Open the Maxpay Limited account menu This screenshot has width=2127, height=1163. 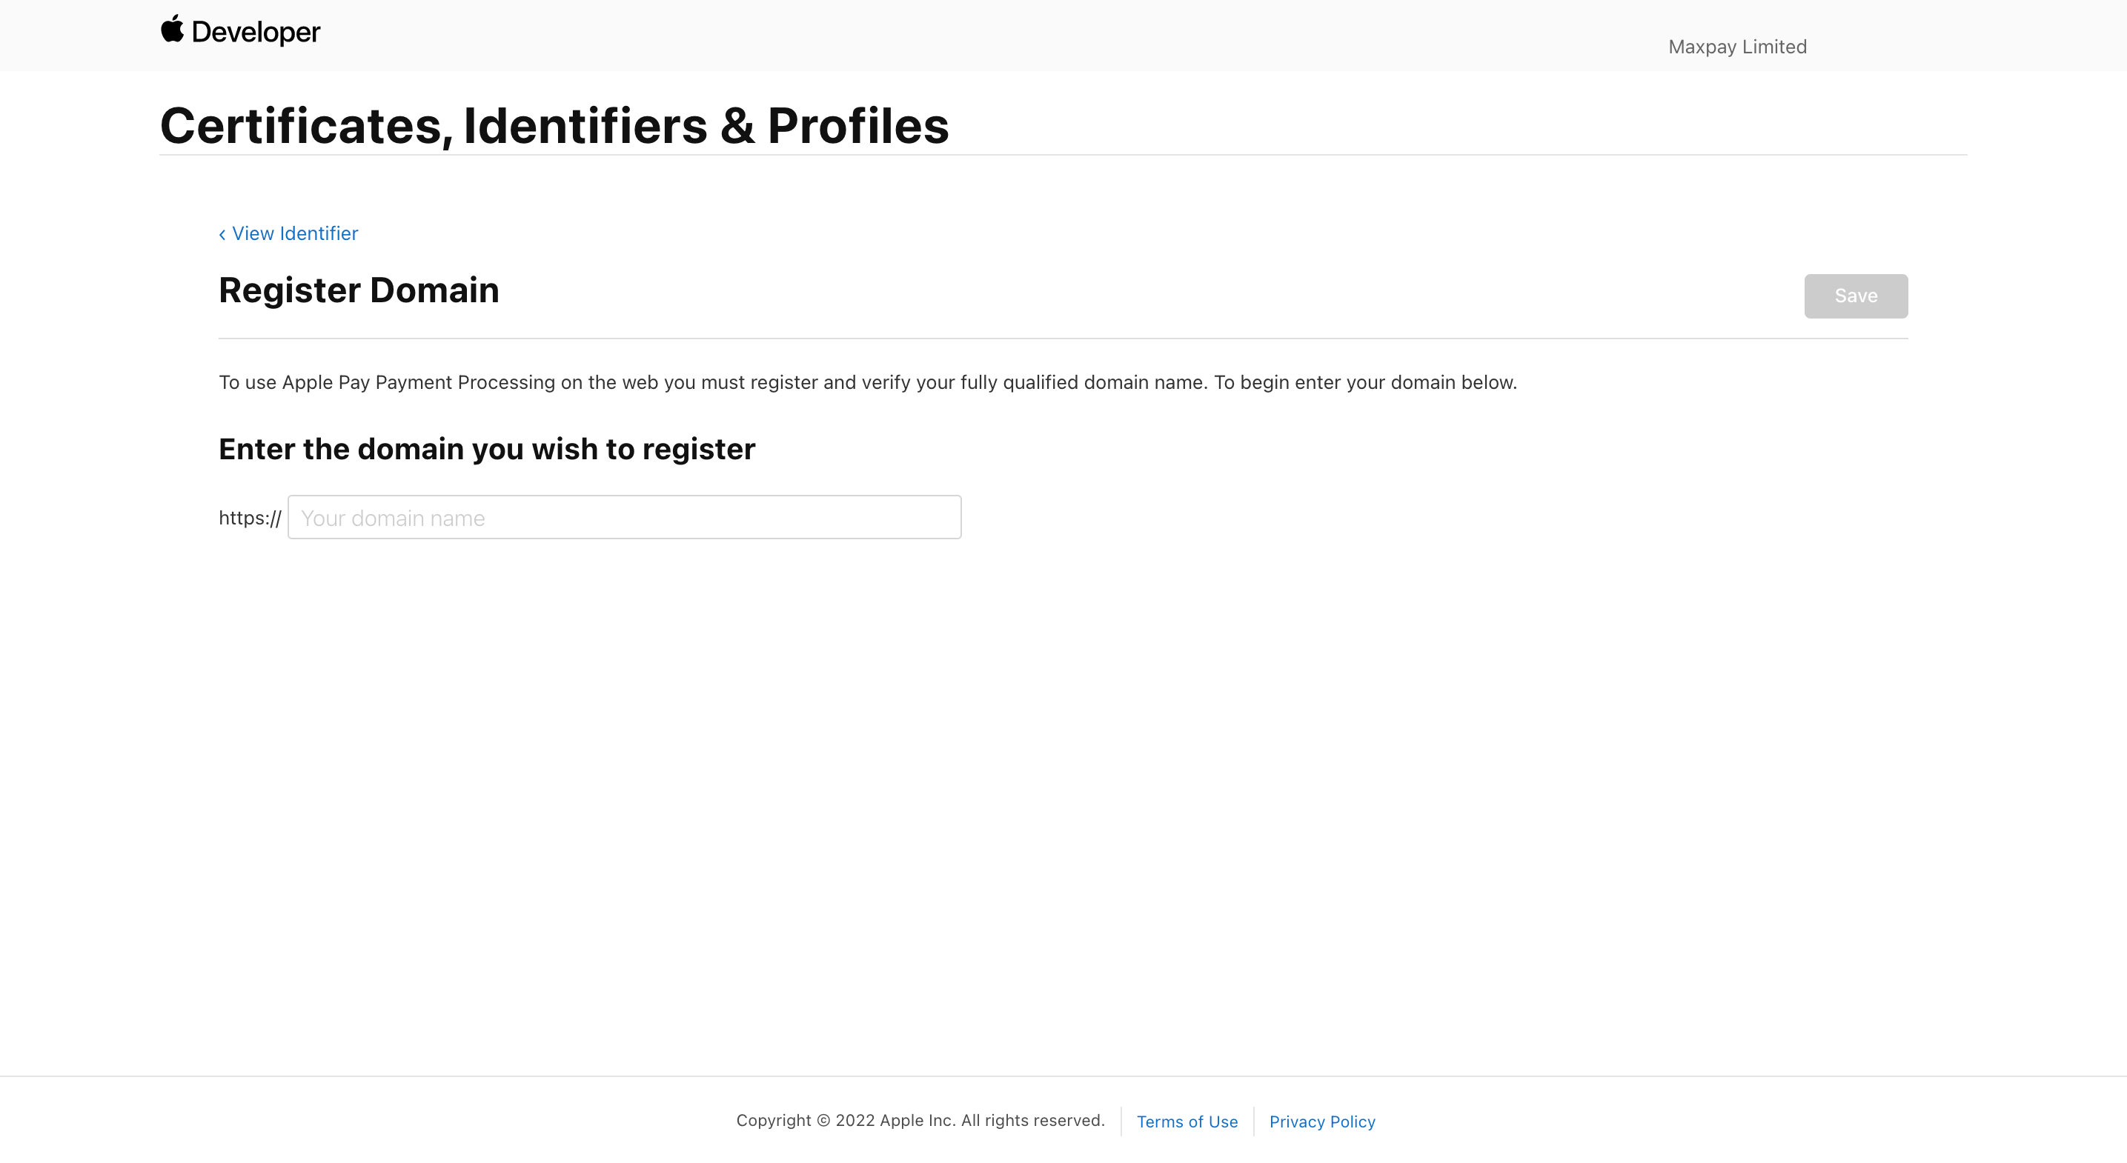coord(1737,47)
